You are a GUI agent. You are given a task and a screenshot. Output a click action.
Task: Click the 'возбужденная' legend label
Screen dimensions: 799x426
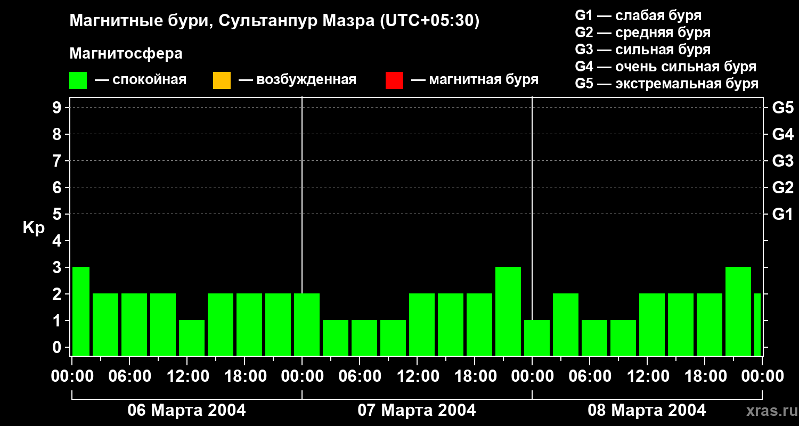pos(306,80)
